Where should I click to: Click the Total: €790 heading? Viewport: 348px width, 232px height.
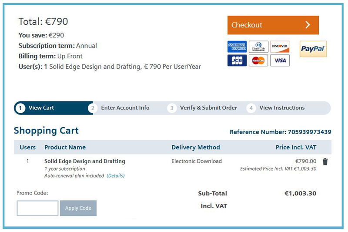coord(43,21)
